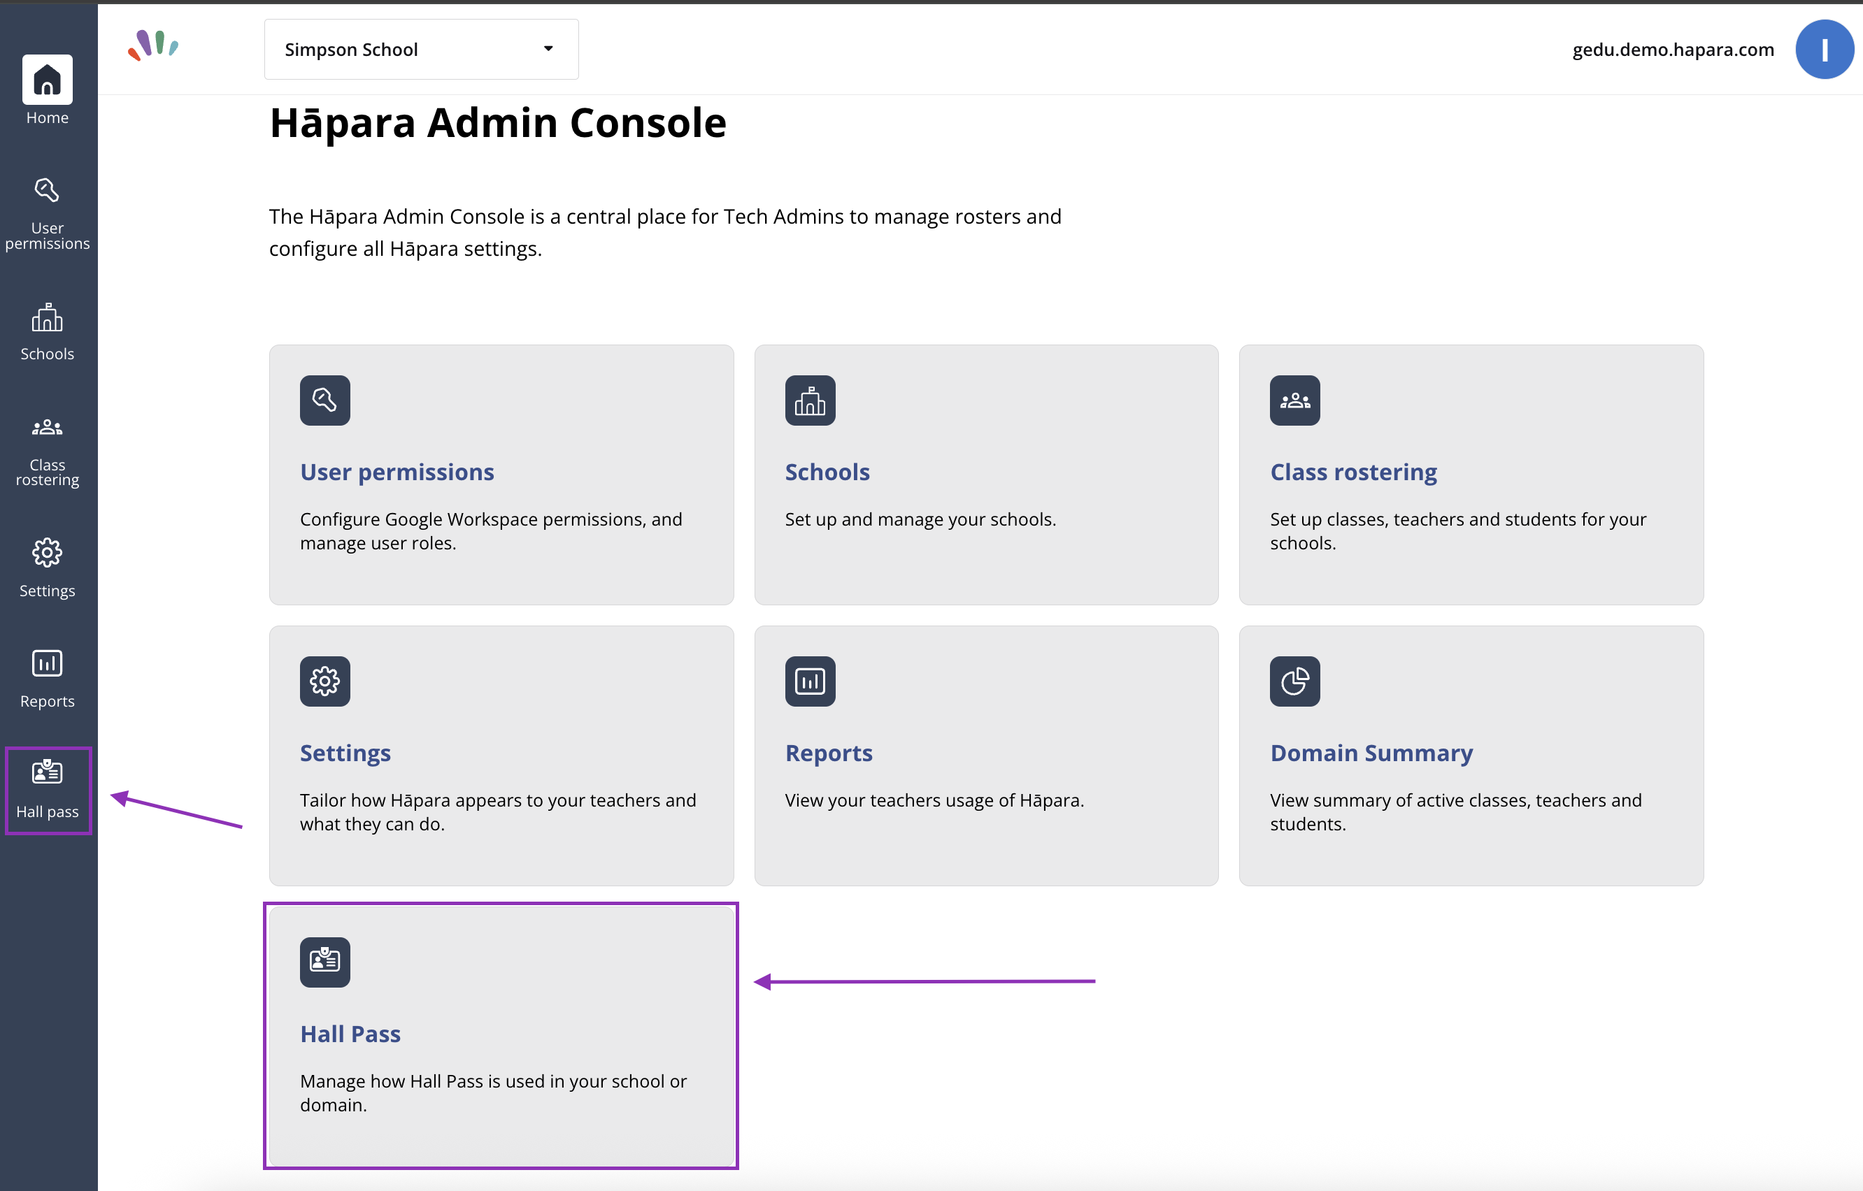Click the gedu.demo.hapara.com domain text

1673,50
